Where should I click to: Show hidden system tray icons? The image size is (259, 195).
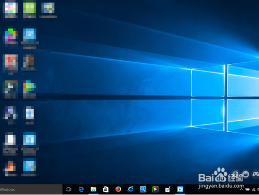click(x=241, y=189)
